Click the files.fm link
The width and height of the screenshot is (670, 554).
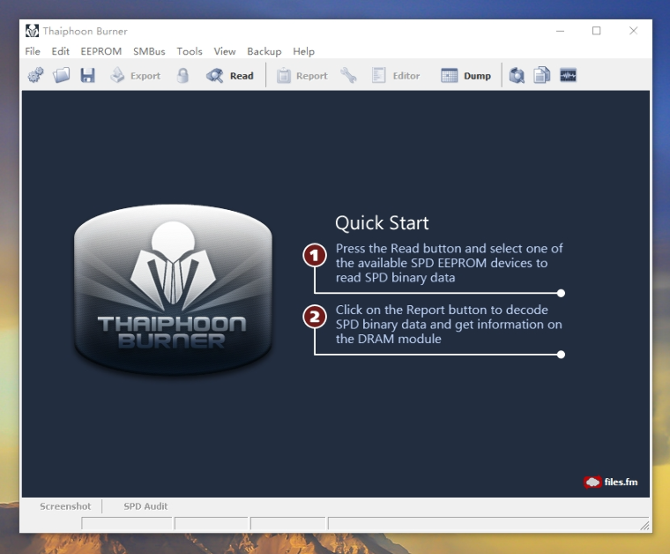[611, 483]
